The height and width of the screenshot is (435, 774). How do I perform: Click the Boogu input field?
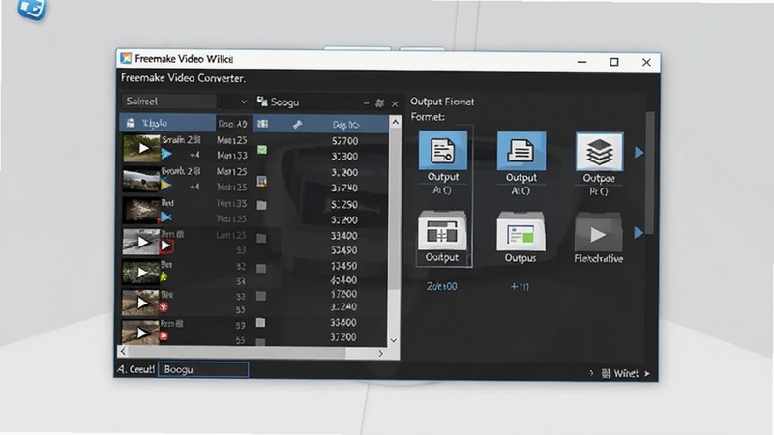click(x=203, y=369)
